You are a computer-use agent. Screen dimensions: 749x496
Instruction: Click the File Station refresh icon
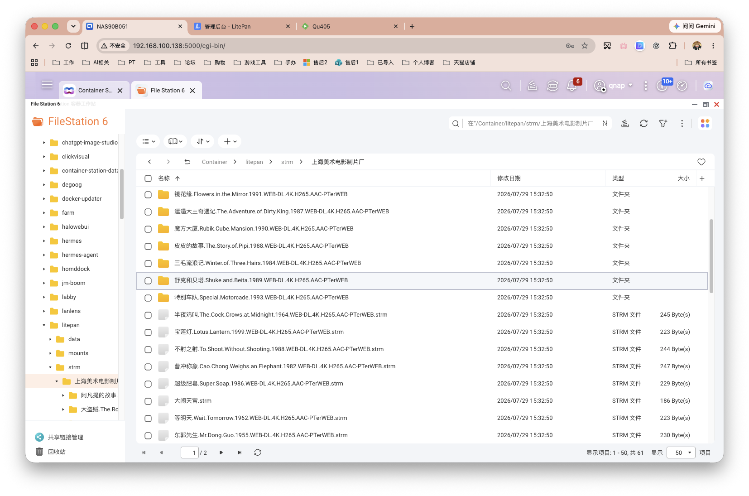[643, 123]
